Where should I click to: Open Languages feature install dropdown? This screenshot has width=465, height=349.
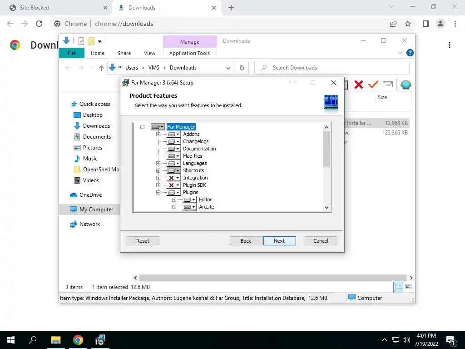174,163
